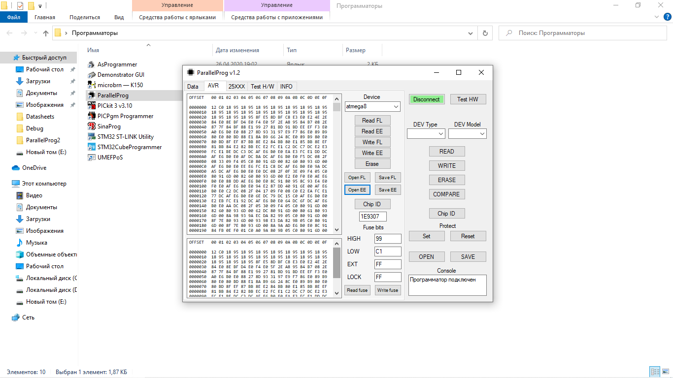This screenshot has height=378, width=673.
Task: Click the Read FL button
Action: (x=372, y=121)
